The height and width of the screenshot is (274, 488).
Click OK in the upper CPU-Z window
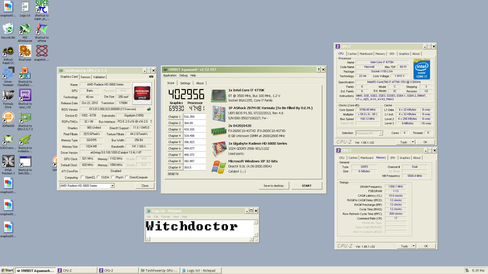coord(425,142)
